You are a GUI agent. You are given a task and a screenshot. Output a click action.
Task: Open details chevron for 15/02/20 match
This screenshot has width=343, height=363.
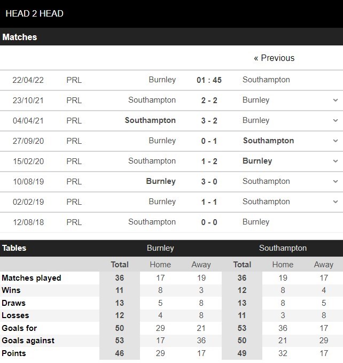tap(335, 161)
